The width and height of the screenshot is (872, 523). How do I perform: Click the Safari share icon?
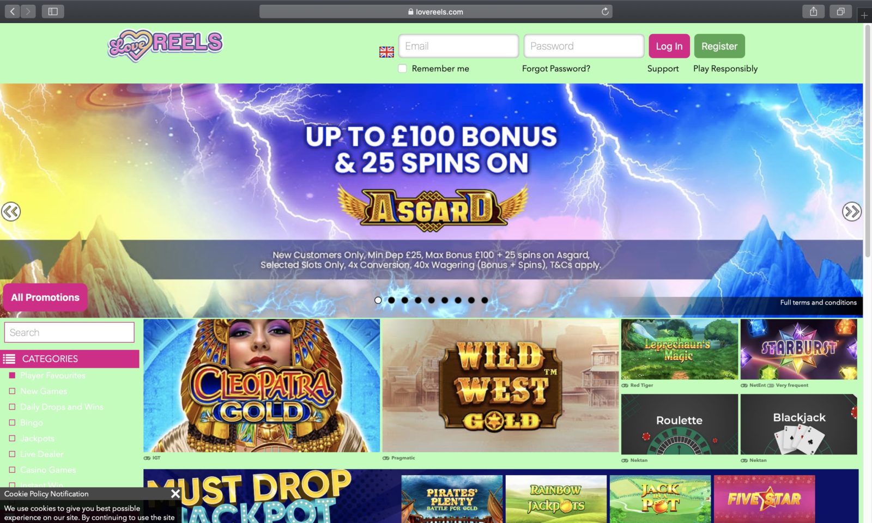click(x=814, y=11)
